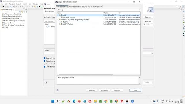Expand ExtentReportsDemoProject in explorer

[x=1, y=16]
